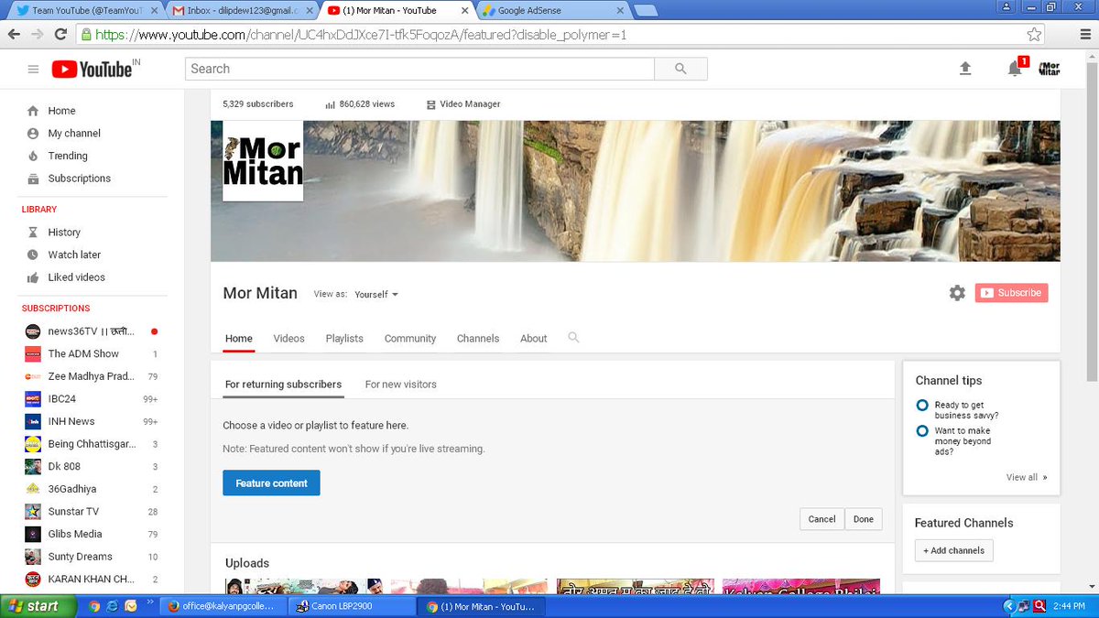Open Watch later in the sidebar
This screenshot has height=618, width=1099.
[74, 255]
